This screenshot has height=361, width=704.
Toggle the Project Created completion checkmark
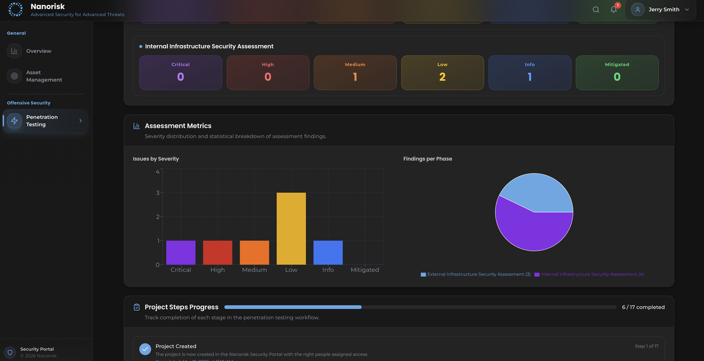(145, 349)
